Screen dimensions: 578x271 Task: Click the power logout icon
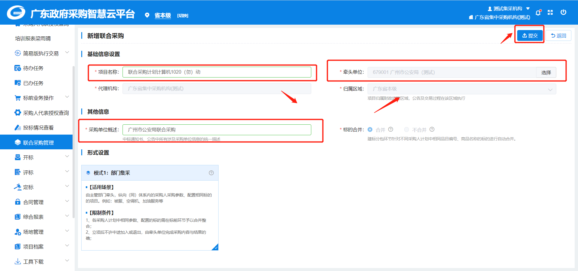click(563, 12)
